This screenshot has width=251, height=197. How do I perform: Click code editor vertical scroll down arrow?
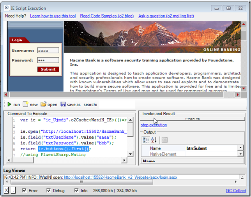[130, 154]
